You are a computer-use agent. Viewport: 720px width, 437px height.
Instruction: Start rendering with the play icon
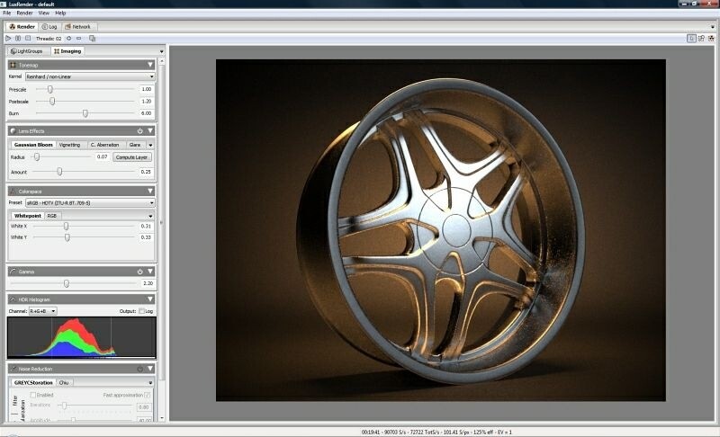[8, 39]
